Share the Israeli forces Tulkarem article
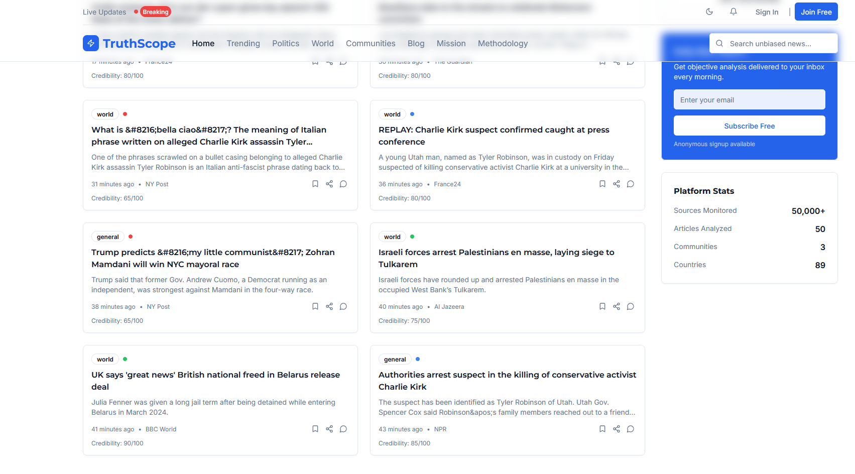The image size is (855, 474). click(x=617, y=306)
